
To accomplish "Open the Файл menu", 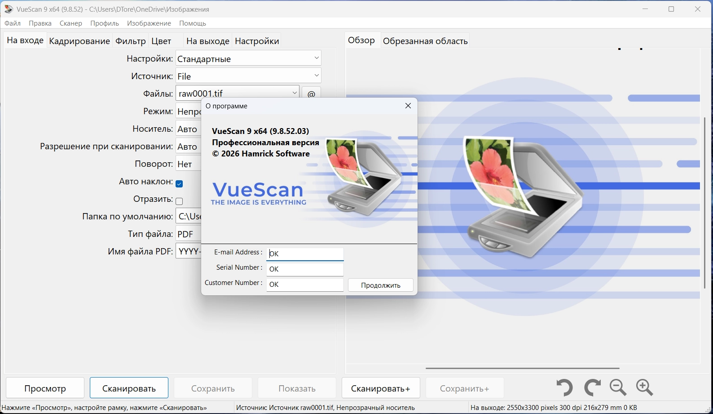I will [13, 23].
